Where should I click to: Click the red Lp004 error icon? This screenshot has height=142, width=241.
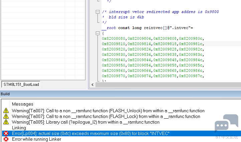(6, 133)
